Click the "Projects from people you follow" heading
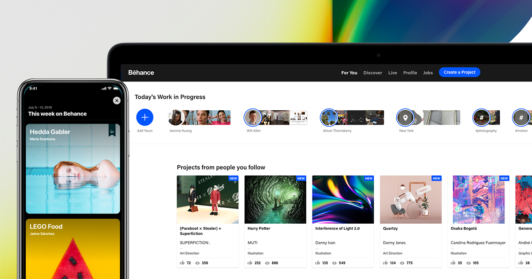This screenshot has width=532, height=279. point(221,167)
